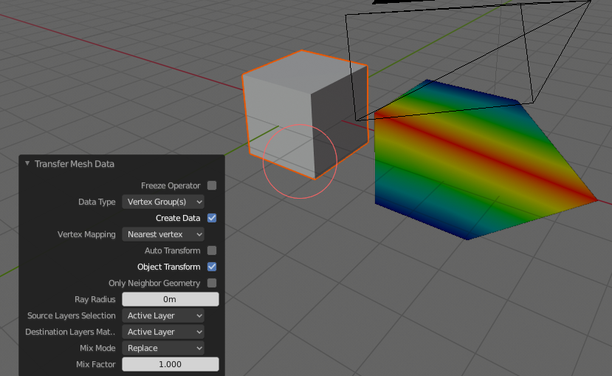The image size is (612, 376).
Task: Open the Mix Mode dropdown
Action: click(163, 348)
